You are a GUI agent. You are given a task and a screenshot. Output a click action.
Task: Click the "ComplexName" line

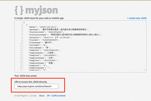(x=42, y=53)
